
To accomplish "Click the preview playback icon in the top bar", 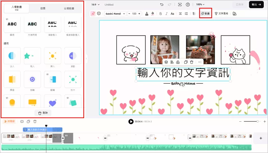I will pos(180,5).
